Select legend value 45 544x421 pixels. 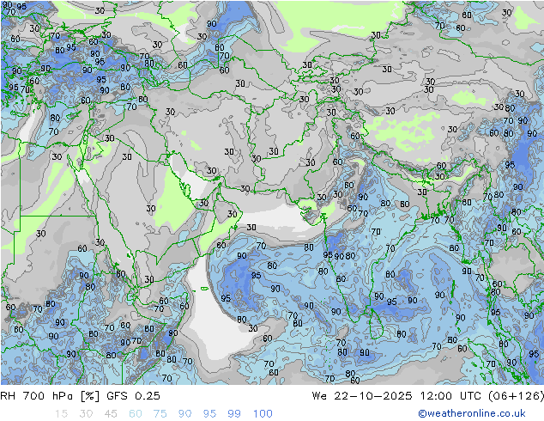[111, 414]
